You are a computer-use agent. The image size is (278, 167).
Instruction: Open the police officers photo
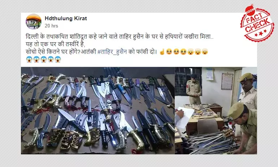216,110
